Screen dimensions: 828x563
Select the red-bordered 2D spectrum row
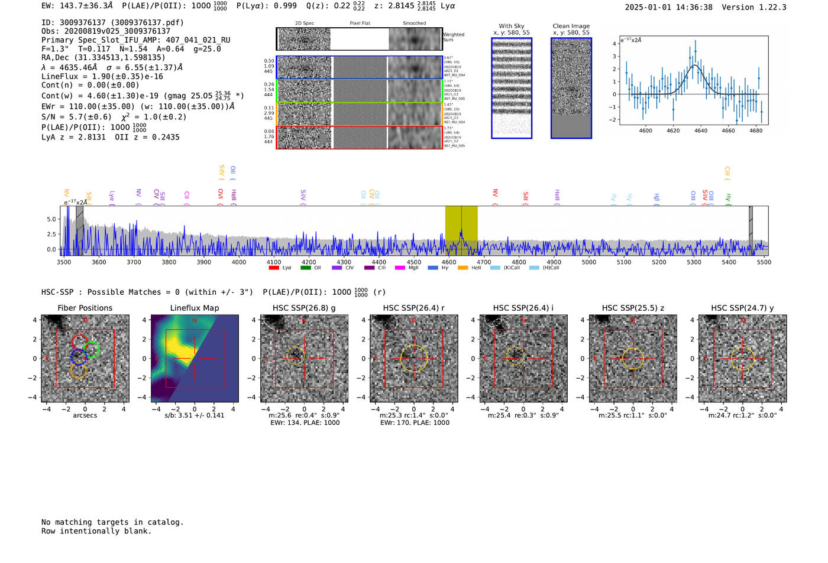[x=359, y=137]
